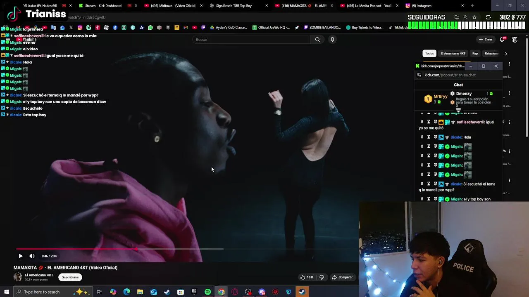The image size is (529, 297).
Task: Click the zoom magnifier in address bar
Action: click(x=465, y=17)
